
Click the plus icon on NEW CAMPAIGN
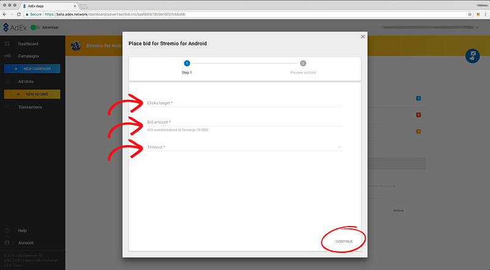click(x=16, y=69)
